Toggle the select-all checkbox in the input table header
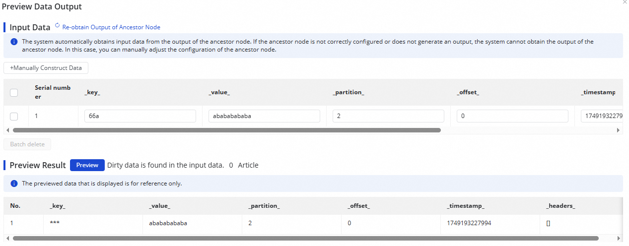This screenshot has height=246, width=629. point(14,92)
